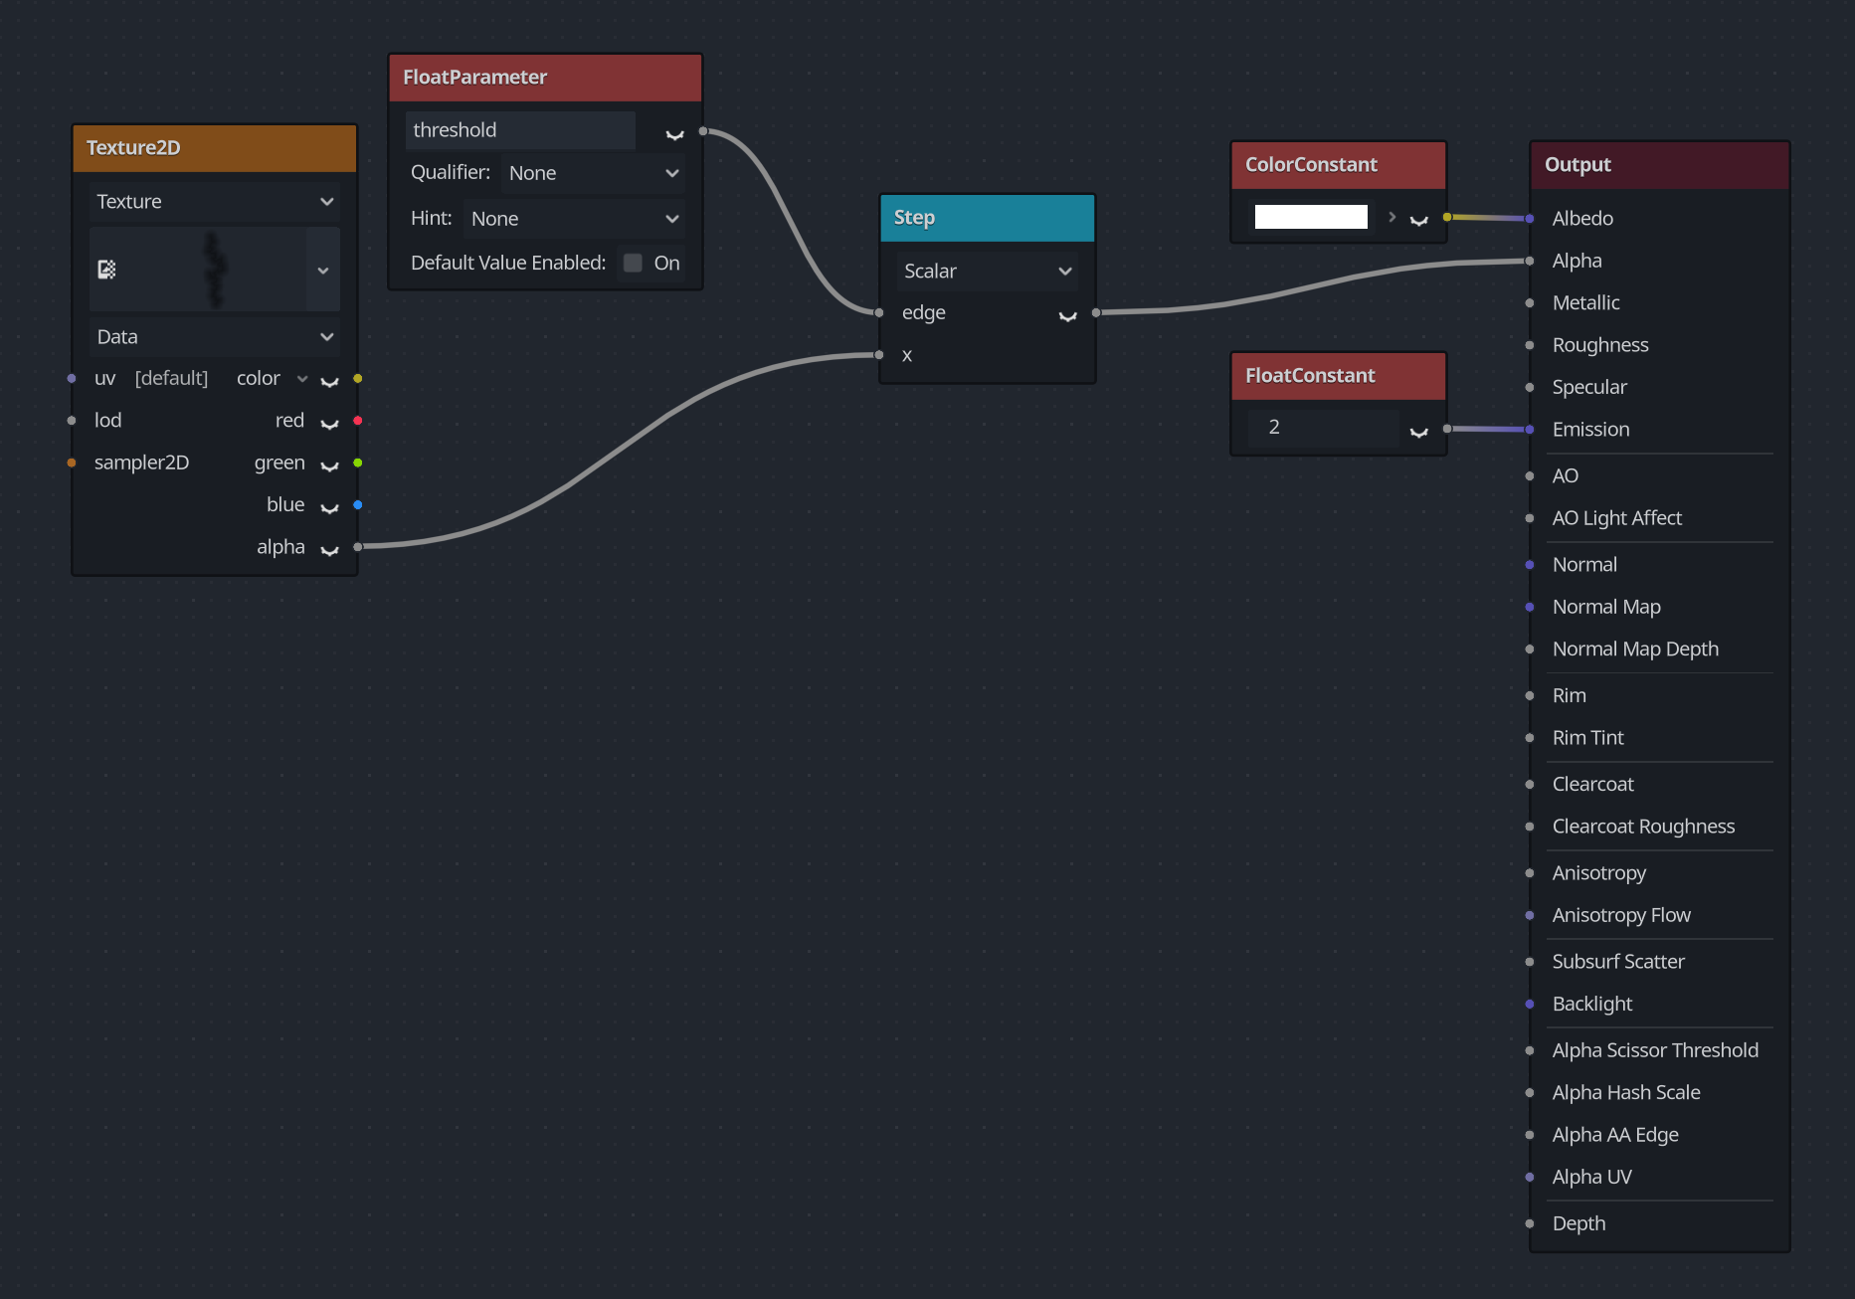The height and width of the screenshot is (1299, 1855).
Task: Click the Subsurf Scatter label
Action: point(1618,962)
